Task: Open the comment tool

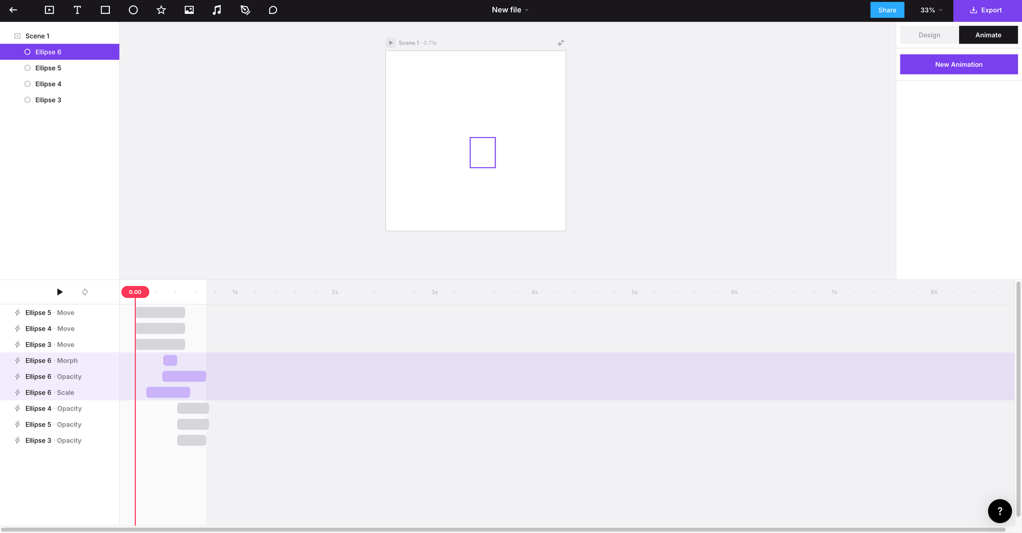Action: click(273, 10)
